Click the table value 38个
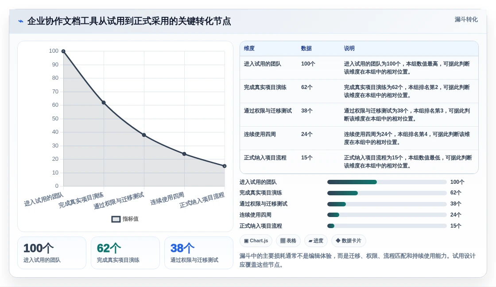Screen dimensions: 496x287 (x=306, y=111)
